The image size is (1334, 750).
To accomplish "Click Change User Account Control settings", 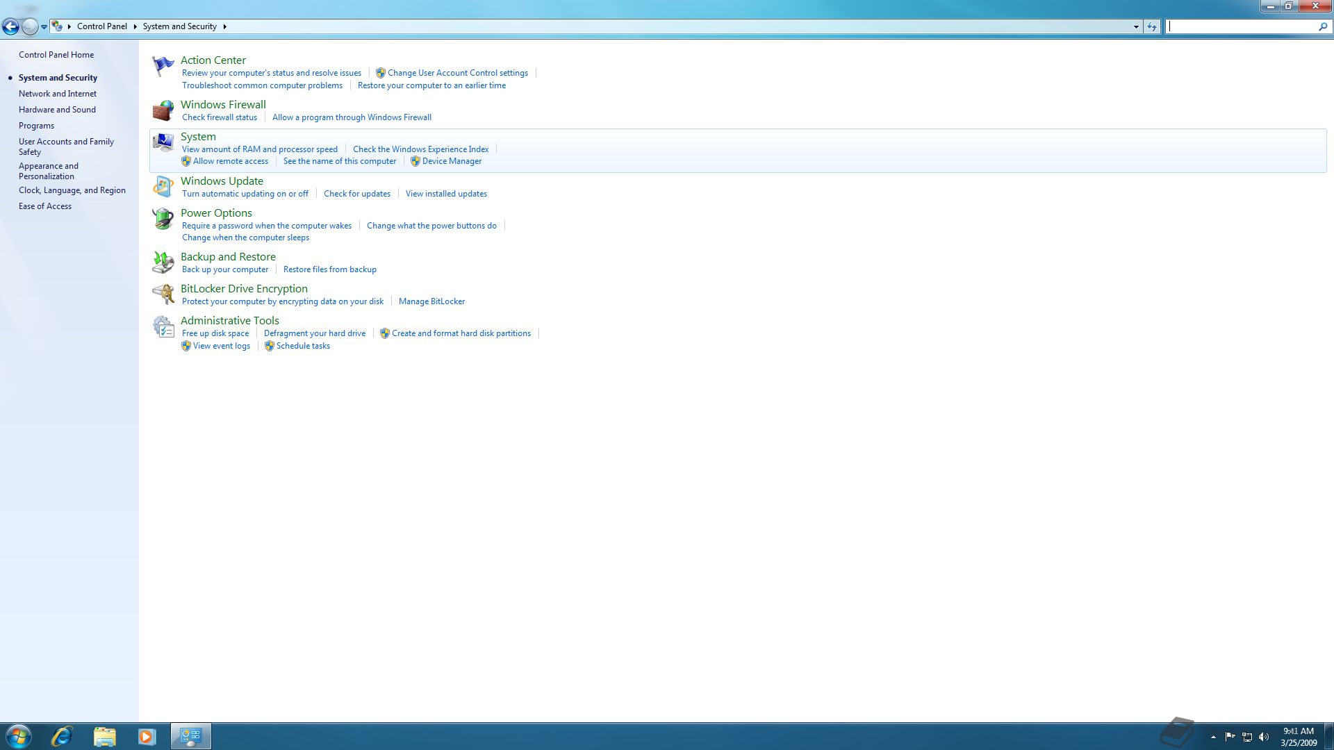I will tap(458, 73).
